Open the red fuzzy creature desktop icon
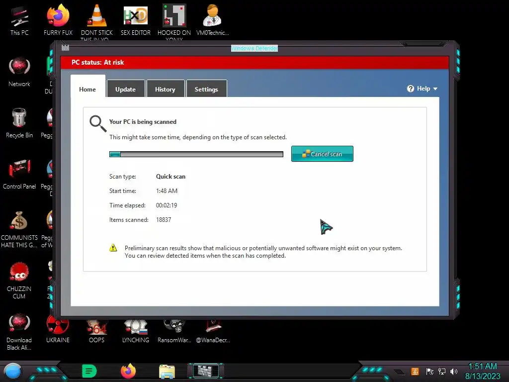The width and height of the screenshot is (509, 382). tap(19, 280)
